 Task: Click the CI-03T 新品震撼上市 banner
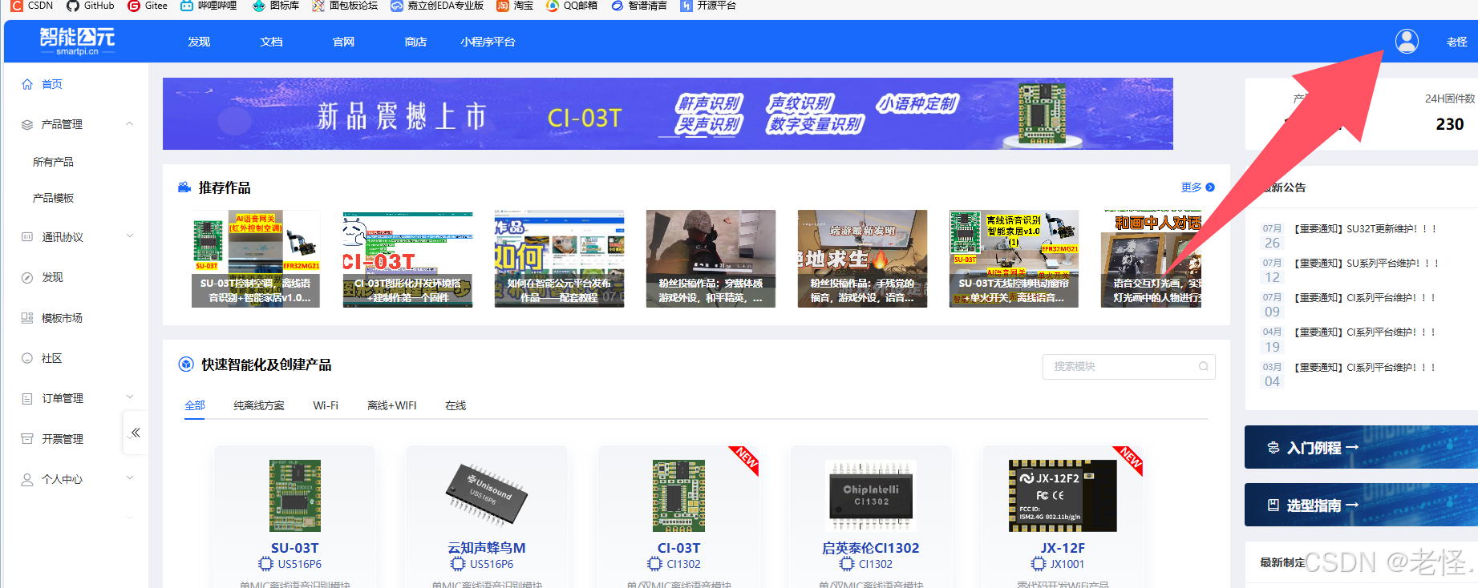(x=667, y=114)
